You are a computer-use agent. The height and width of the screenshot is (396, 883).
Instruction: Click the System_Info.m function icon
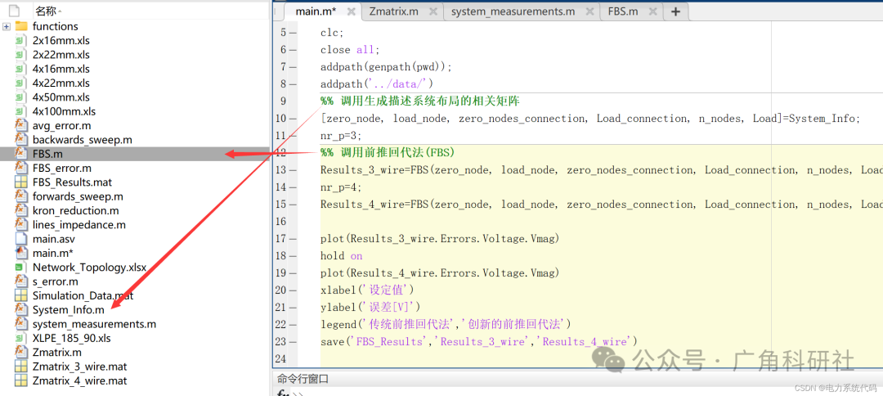coord(20,309)
